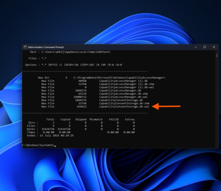Click the Command Prompt icon in title bar

(x=25, y=47)
